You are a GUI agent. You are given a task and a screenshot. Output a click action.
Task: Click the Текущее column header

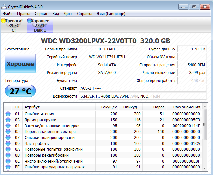[x=107, y=107]
